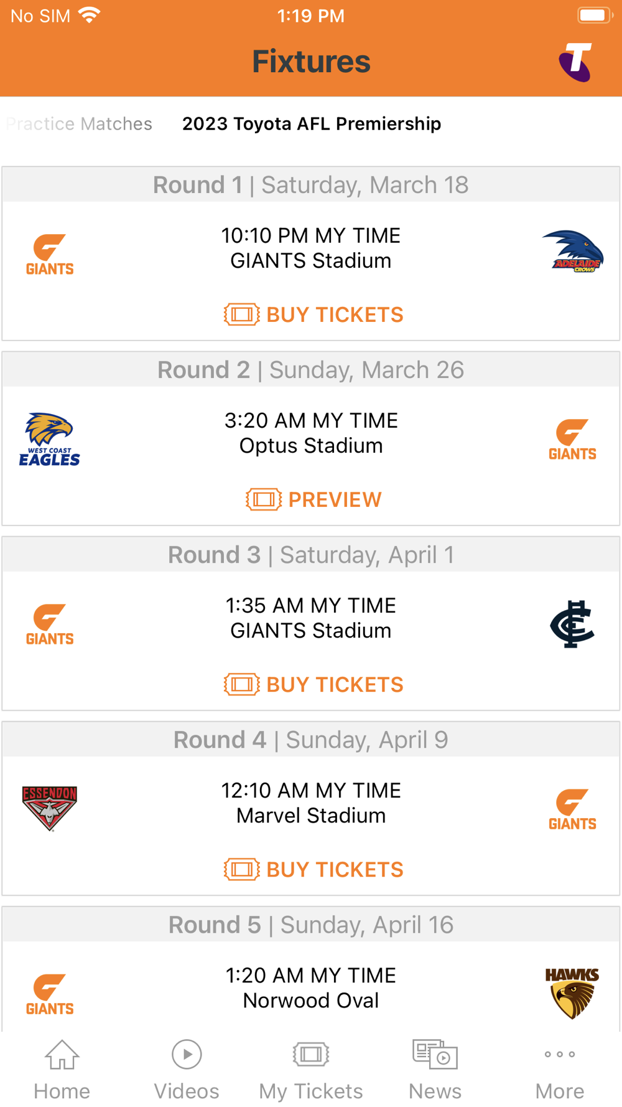Go to My Tickets tab

311,1070
